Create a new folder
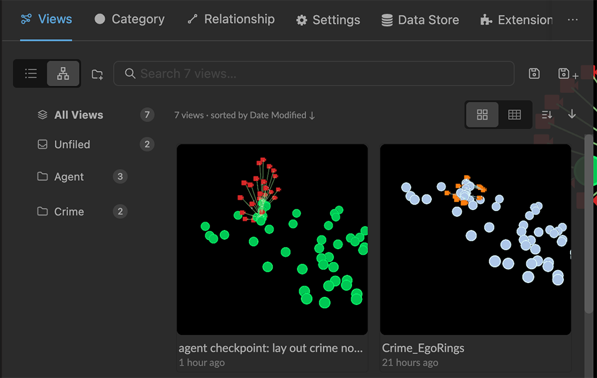The width and height of the screenshot is (597, 378). pyautogui.click(x=97, y=74)
